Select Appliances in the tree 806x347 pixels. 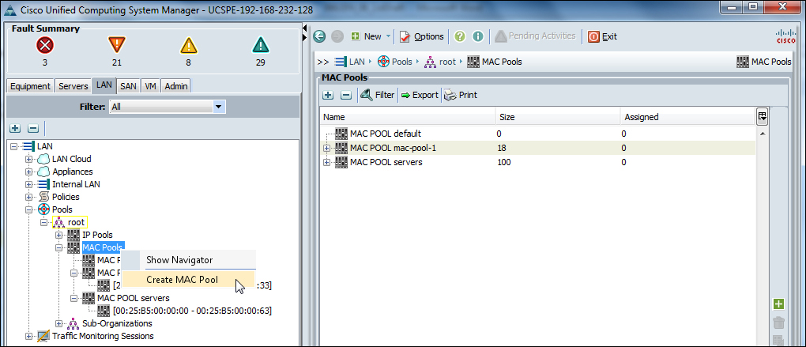73,172
